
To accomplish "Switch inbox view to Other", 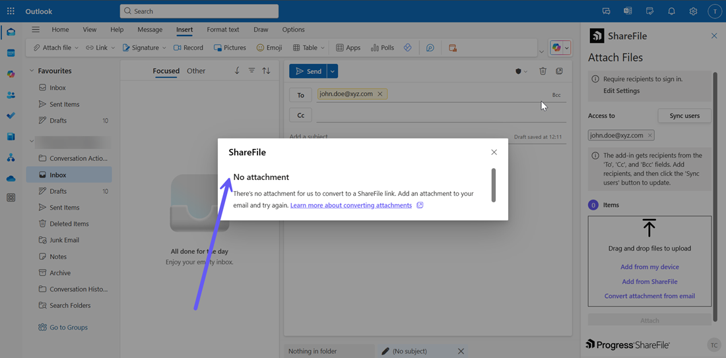I will coord(196,71).
